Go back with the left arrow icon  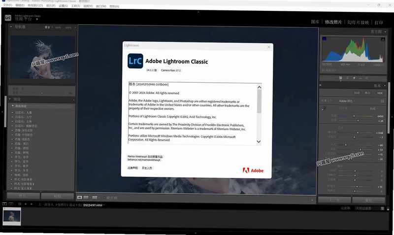(x=26, y=204)
